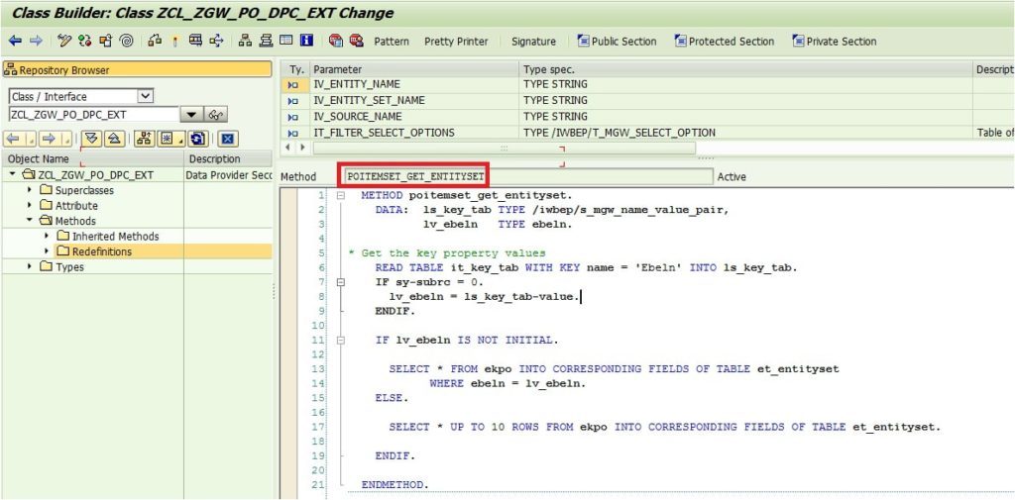Open the Favorites star dropdown button
This screenshot has width=1015, height=500.
(170, 139)
